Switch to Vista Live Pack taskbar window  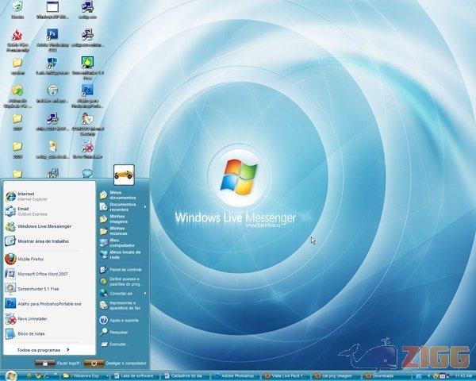(x=286, y=375)
